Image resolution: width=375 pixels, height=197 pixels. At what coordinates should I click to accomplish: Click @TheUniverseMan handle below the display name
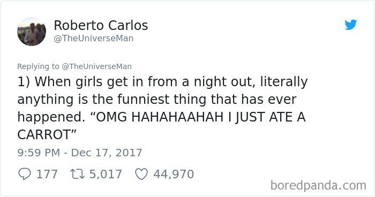pyautogui.click(x=94, y=39)
